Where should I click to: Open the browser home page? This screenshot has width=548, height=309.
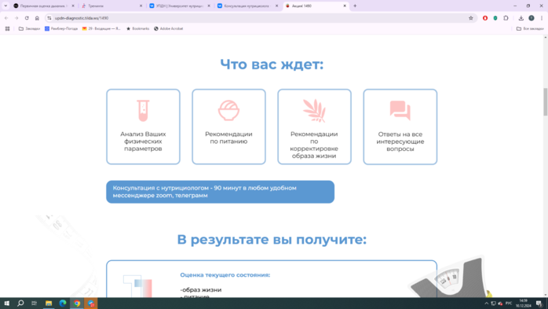[37, 18]
